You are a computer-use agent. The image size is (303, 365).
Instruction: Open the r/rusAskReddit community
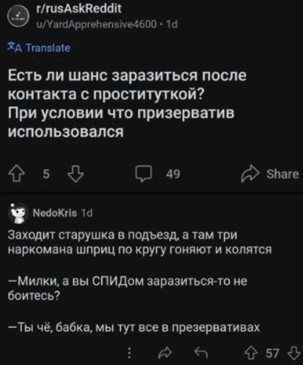(79, 9)
